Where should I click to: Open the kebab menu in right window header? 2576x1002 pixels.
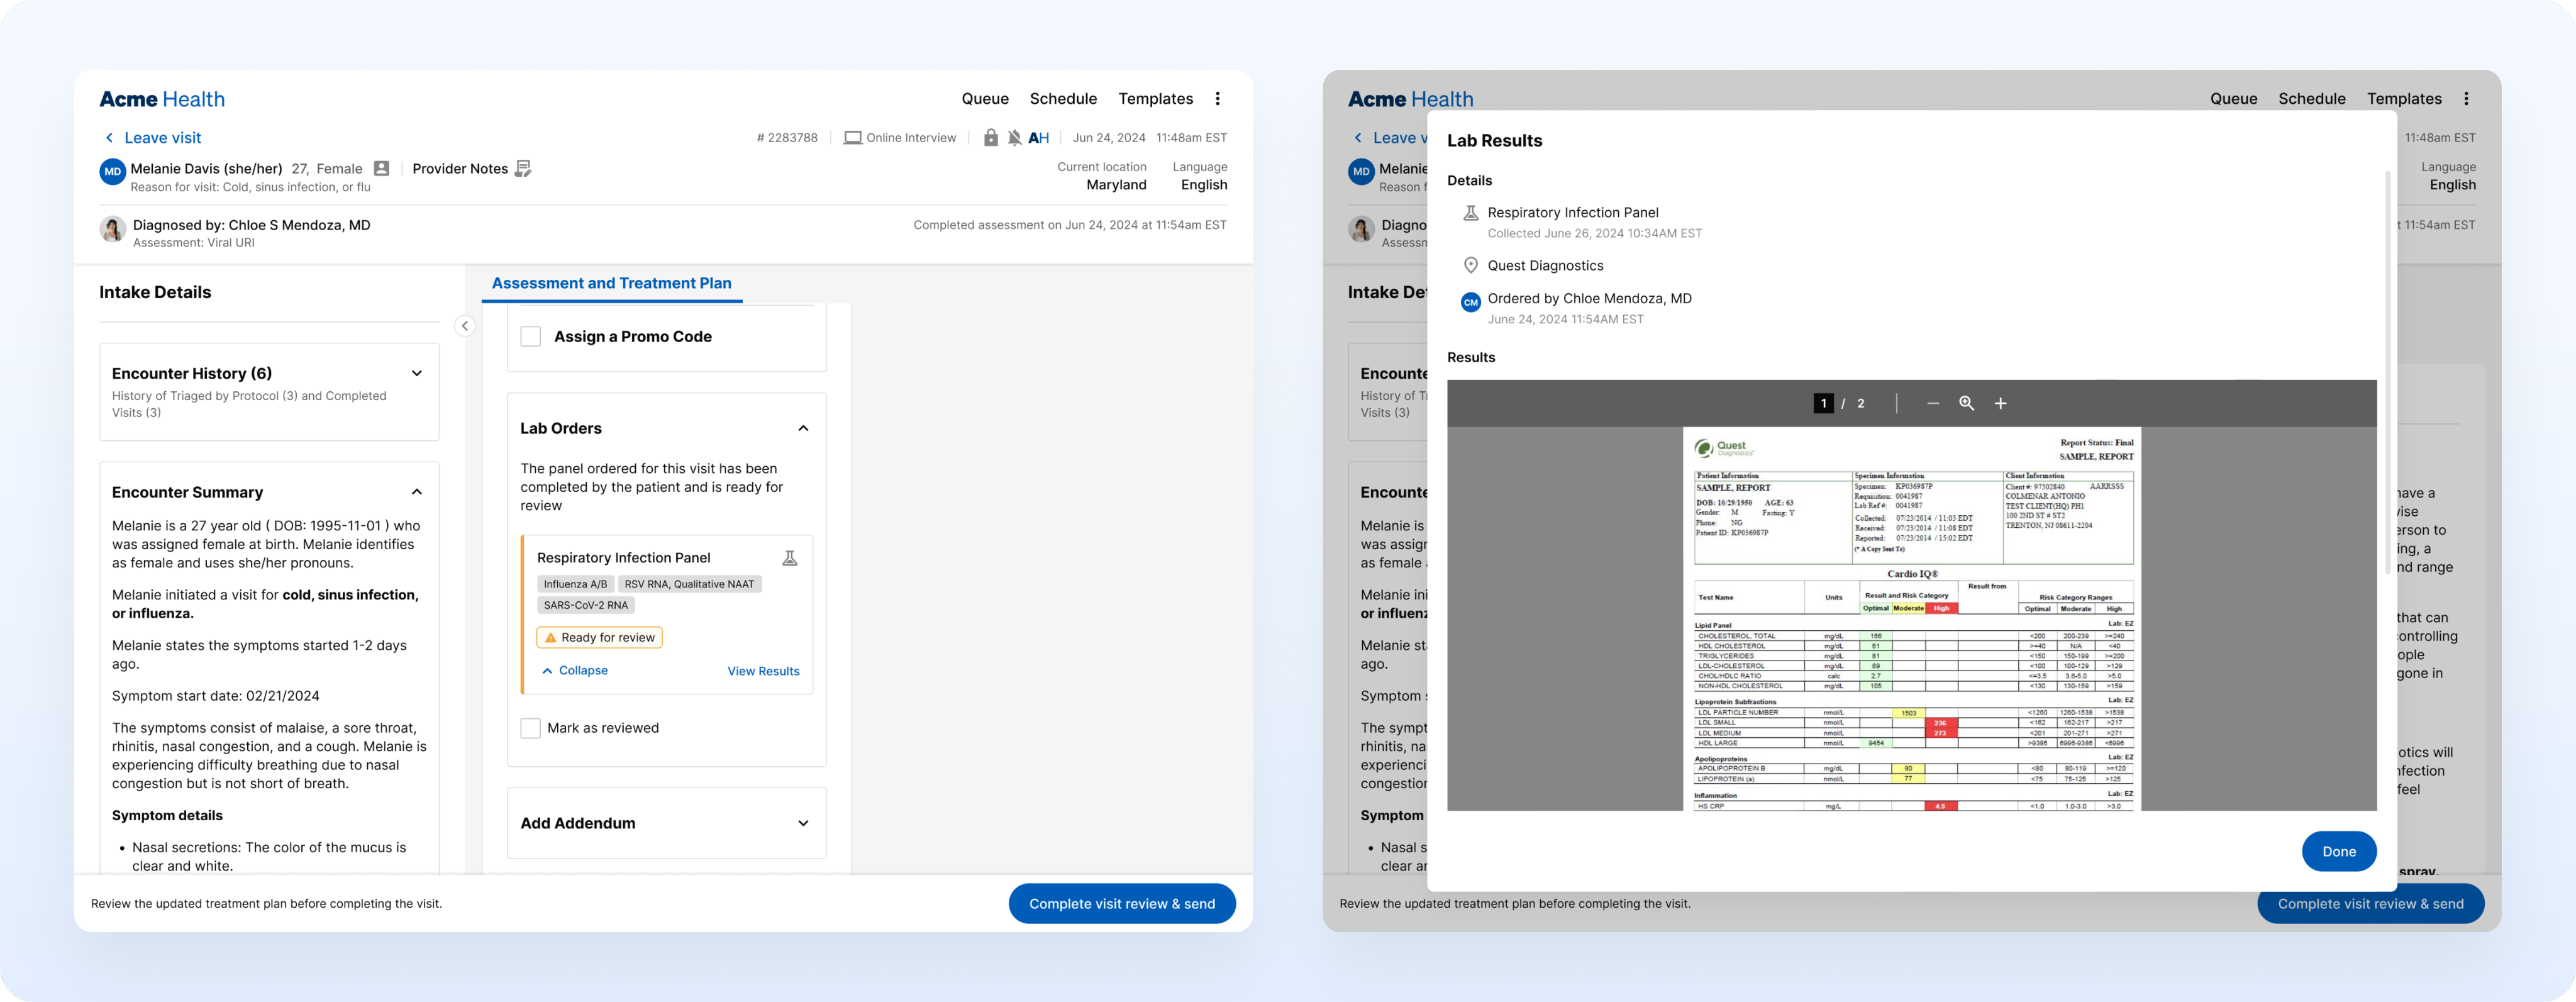[x=2466, y=98]
